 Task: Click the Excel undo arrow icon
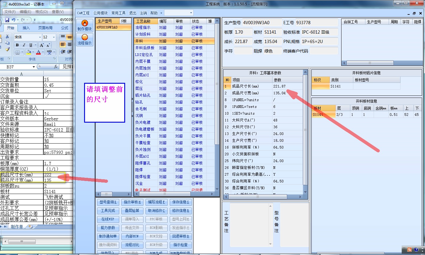(13, 20)
